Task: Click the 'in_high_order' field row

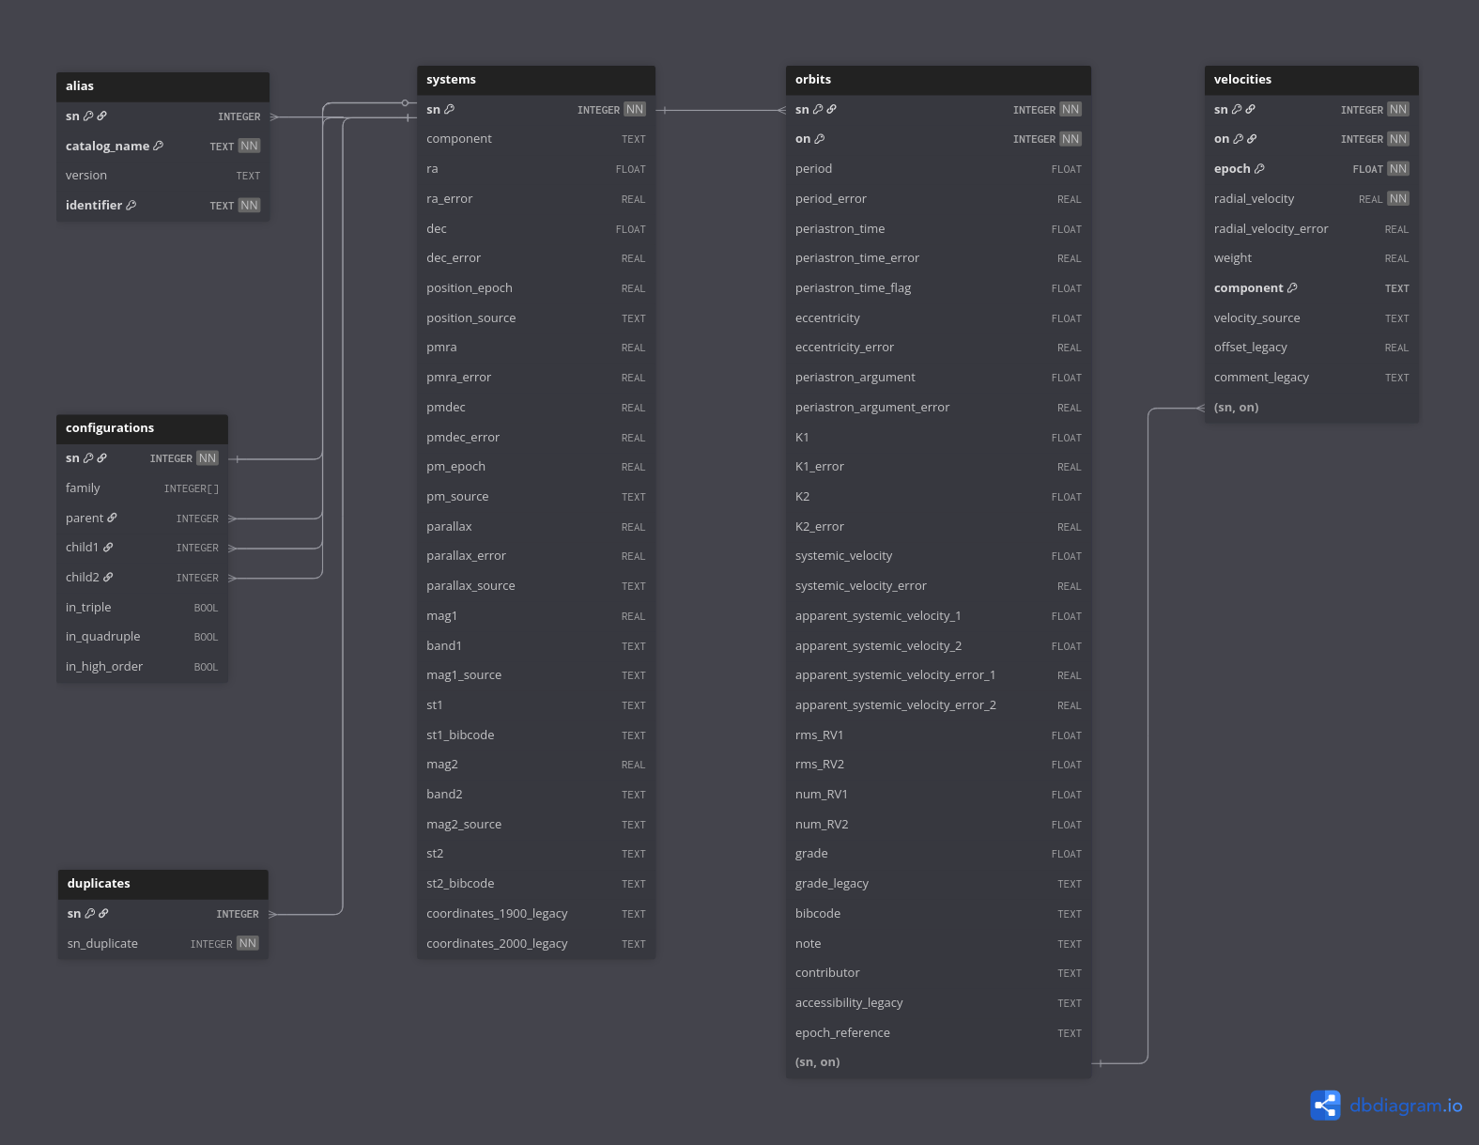Action: pyautogui.click(x=142, y=667)
